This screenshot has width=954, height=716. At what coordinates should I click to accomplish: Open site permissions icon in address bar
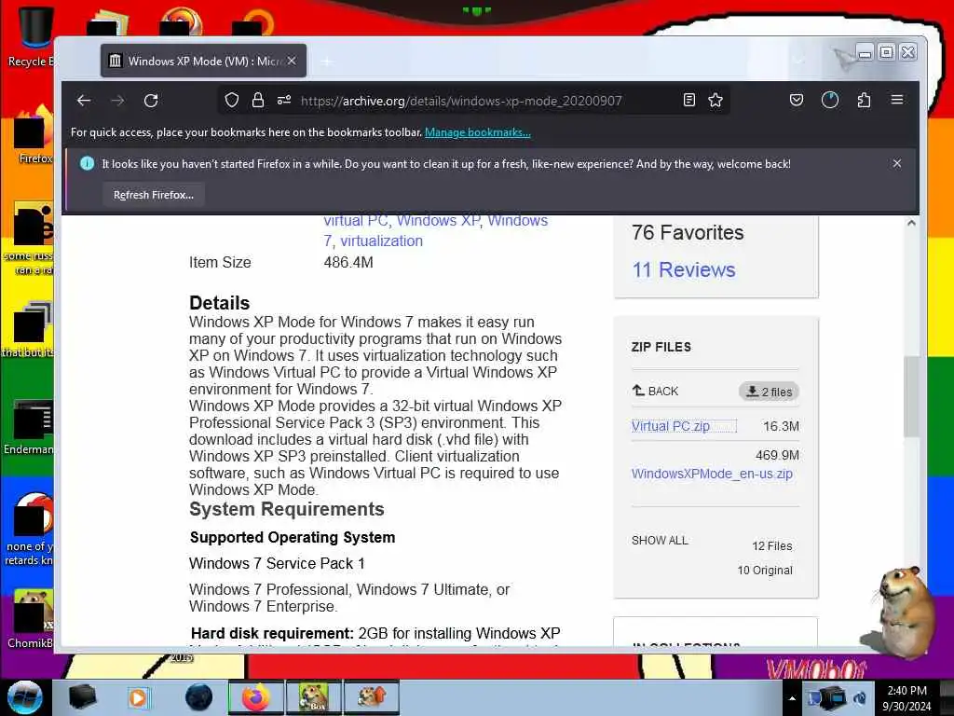(284, 100)
